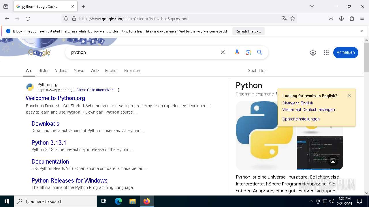Show site security padlock info
Viewport: 369px width, 207px height.
(74, 19)
